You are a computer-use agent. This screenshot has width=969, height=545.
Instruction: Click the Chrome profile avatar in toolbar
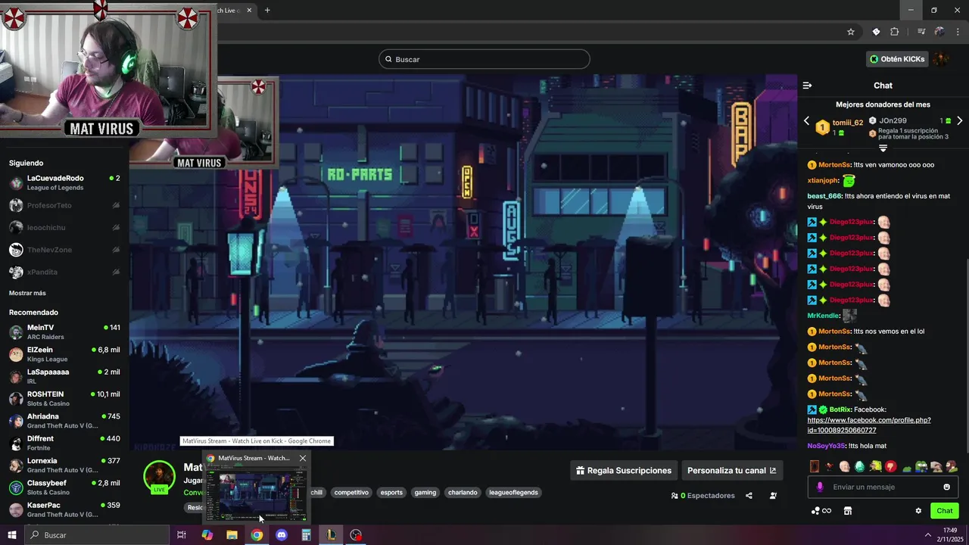939,32
